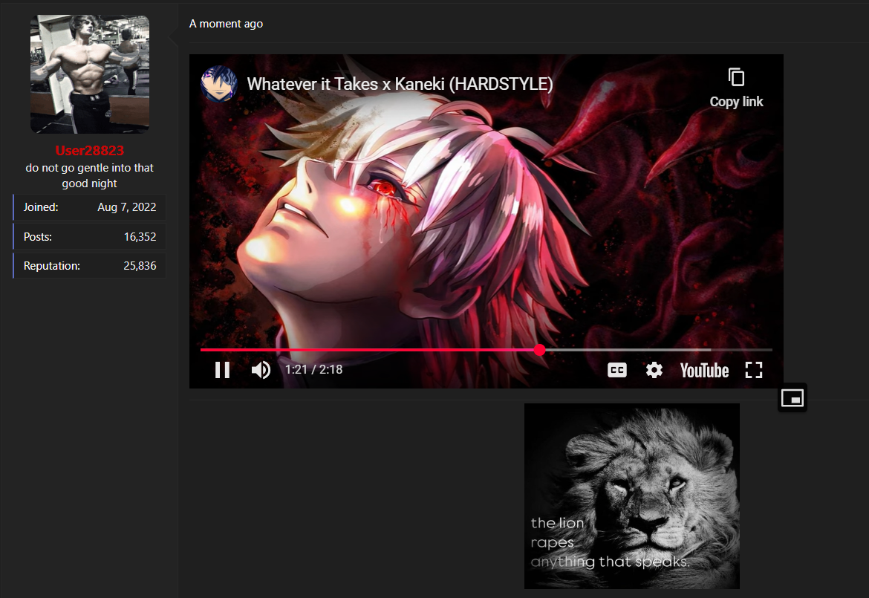Click the 1:21 / 2:18 time display
The height and width of the screenshot is (598, 869).
pyautogui.click(x=313, y=370)
